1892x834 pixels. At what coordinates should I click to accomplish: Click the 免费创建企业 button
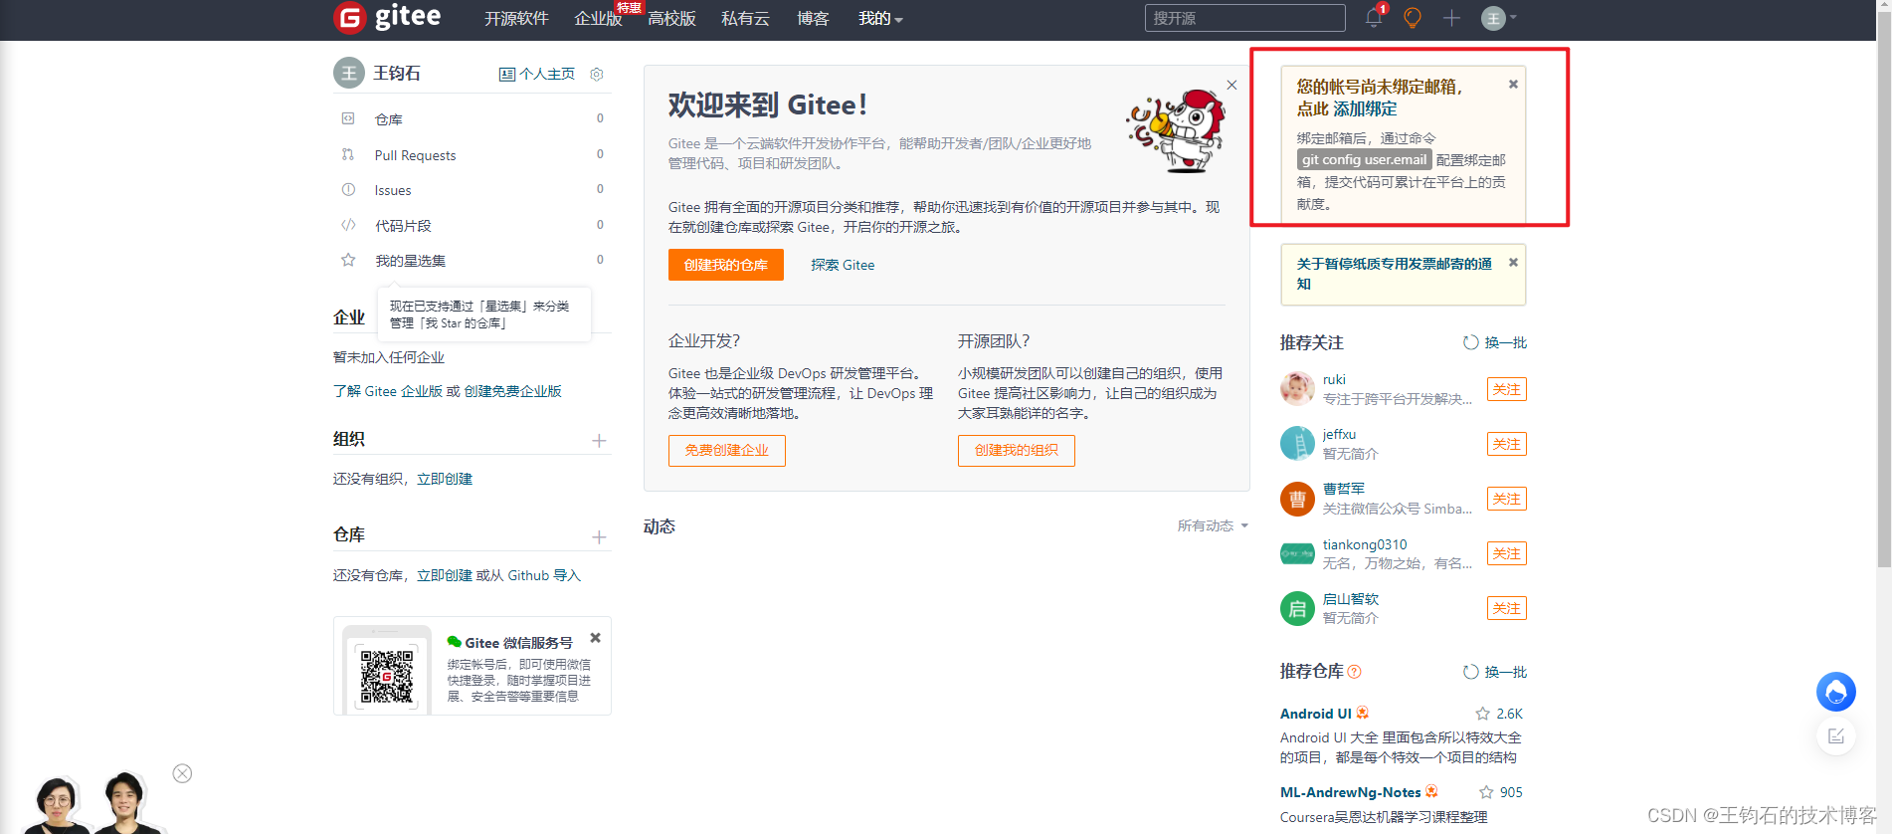[727, 451]
